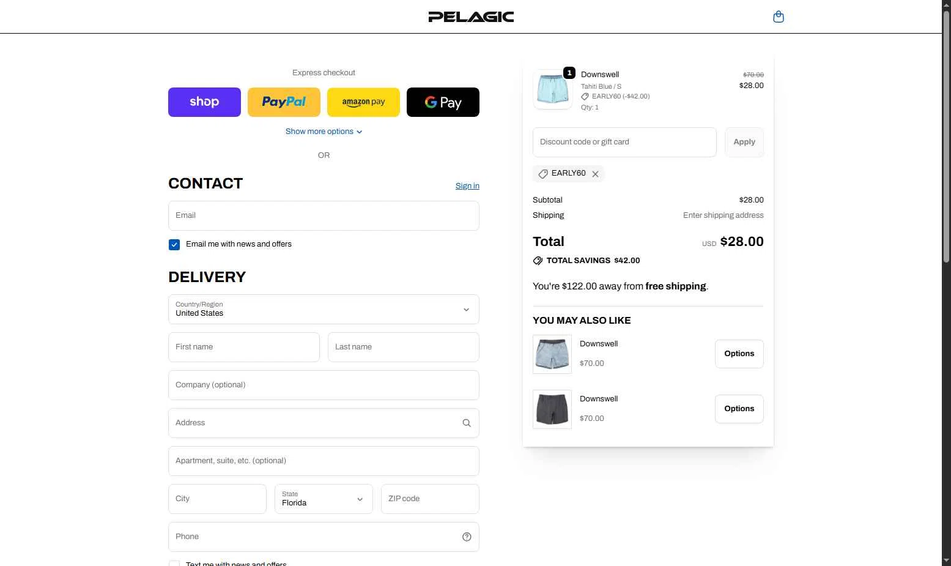The image size is (951, 566).
Task: Open the Sign in link
Action: (467, 186)
